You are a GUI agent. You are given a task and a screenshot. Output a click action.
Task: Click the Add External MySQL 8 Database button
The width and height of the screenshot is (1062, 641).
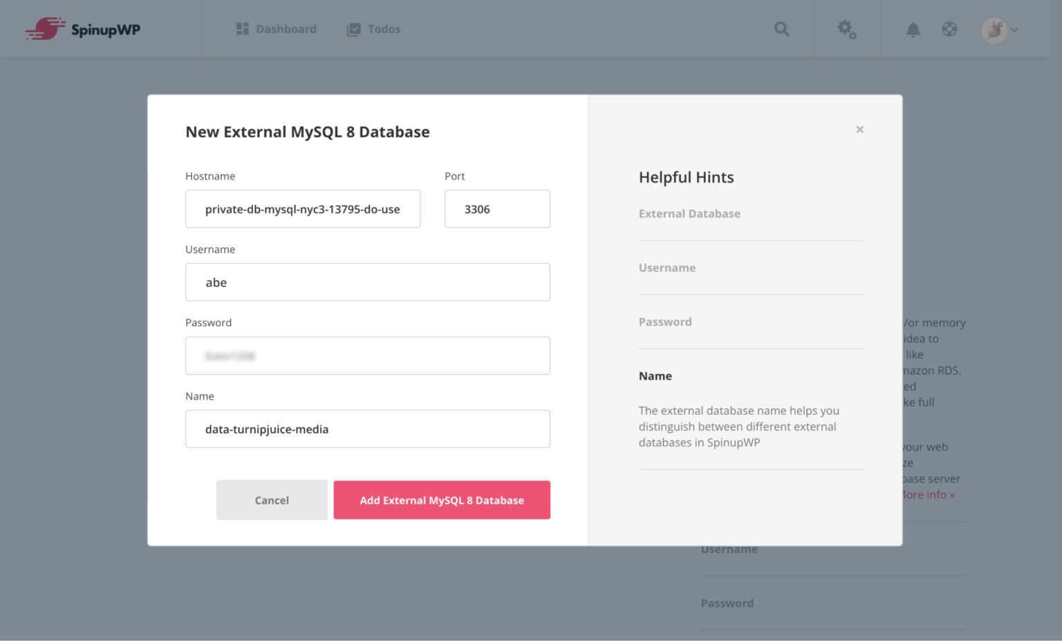point(442,500)
